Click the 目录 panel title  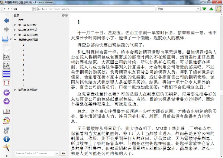pos(16,15)
